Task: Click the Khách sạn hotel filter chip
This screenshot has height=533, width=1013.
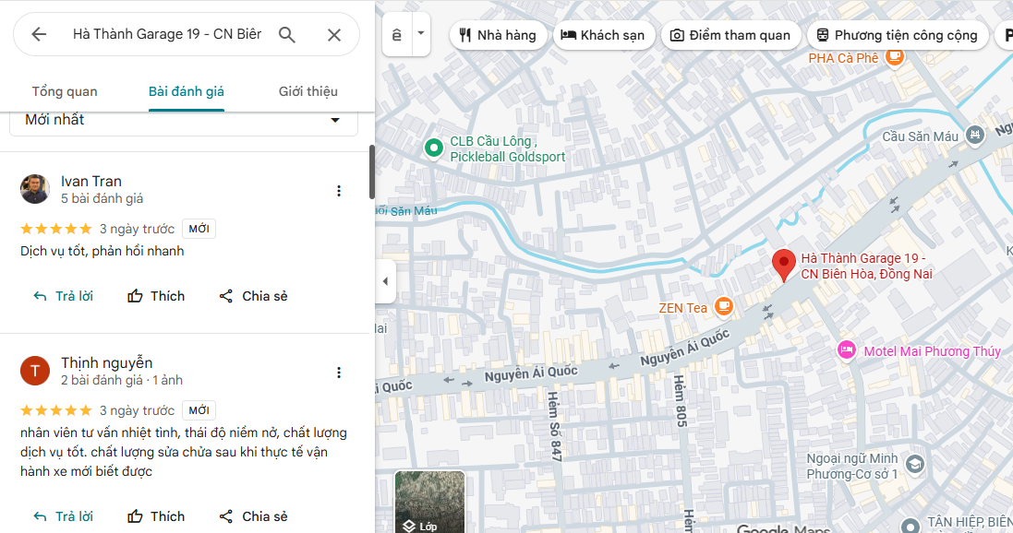Action: pyautogui.click(x=603, y=35)
